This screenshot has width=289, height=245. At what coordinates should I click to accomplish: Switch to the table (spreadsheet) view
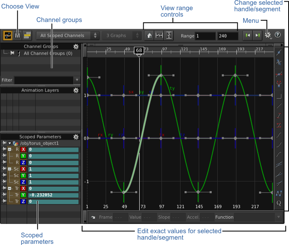17,35
